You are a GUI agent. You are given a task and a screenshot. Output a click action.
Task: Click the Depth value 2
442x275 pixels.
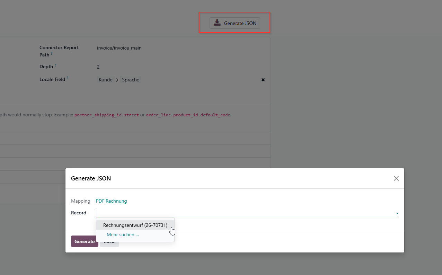tap(98, 67)
